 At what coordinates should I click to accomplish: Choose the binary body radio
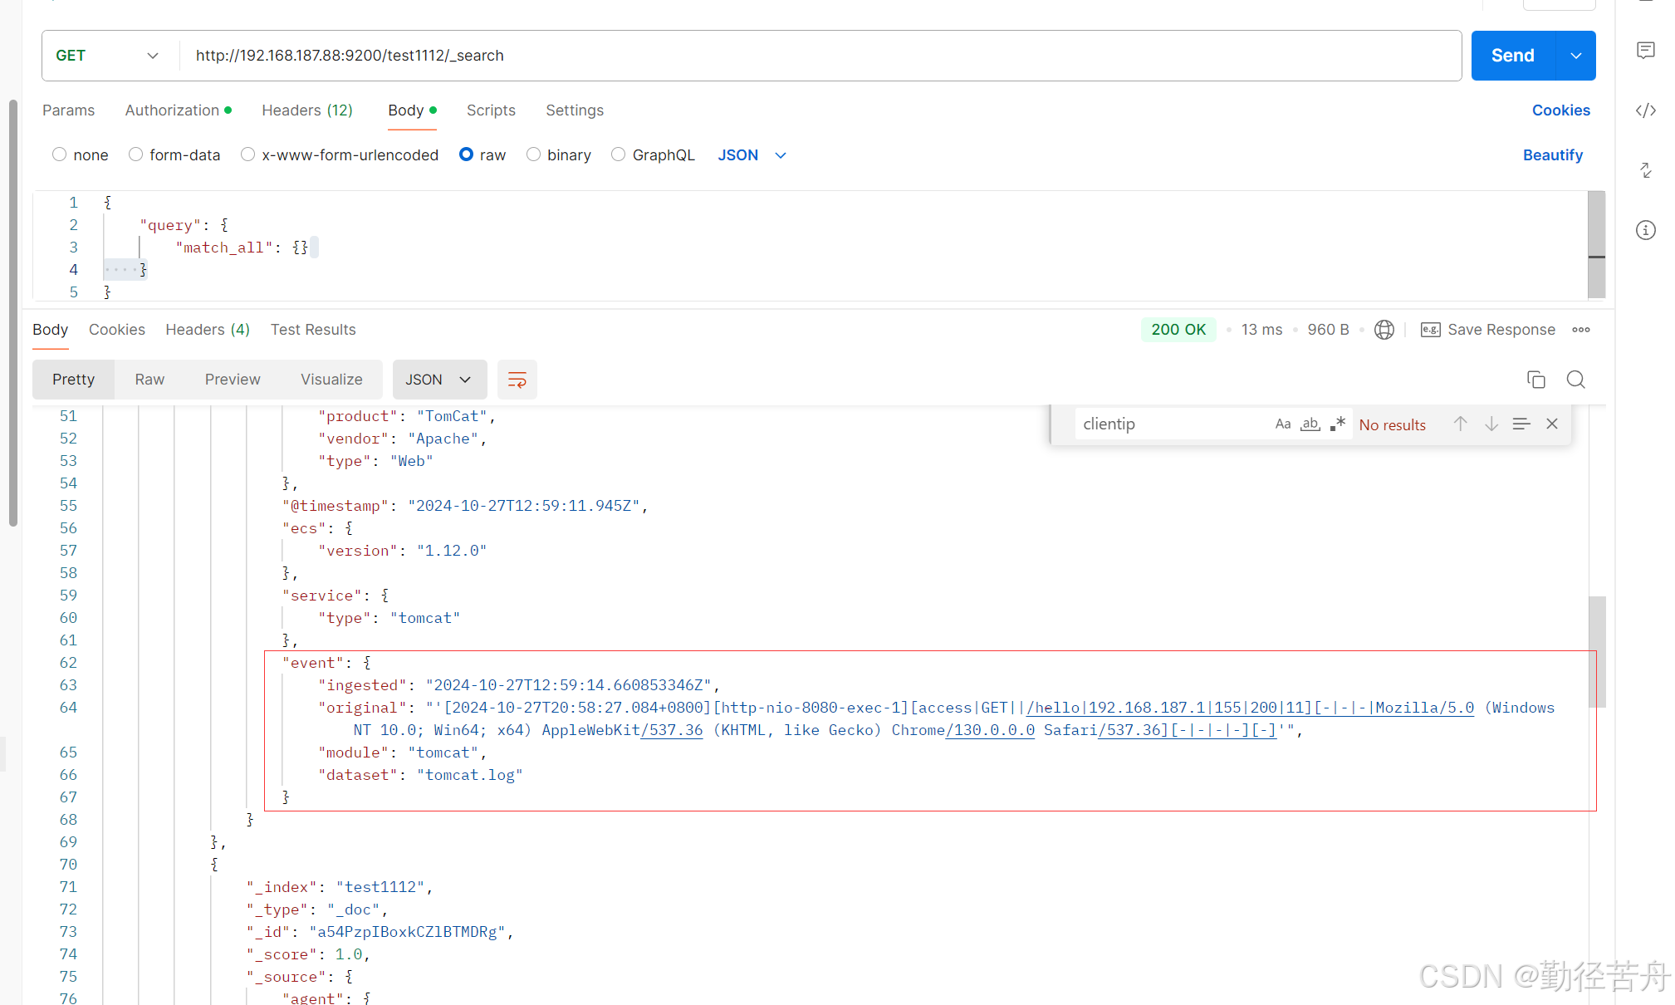[533, 154]
